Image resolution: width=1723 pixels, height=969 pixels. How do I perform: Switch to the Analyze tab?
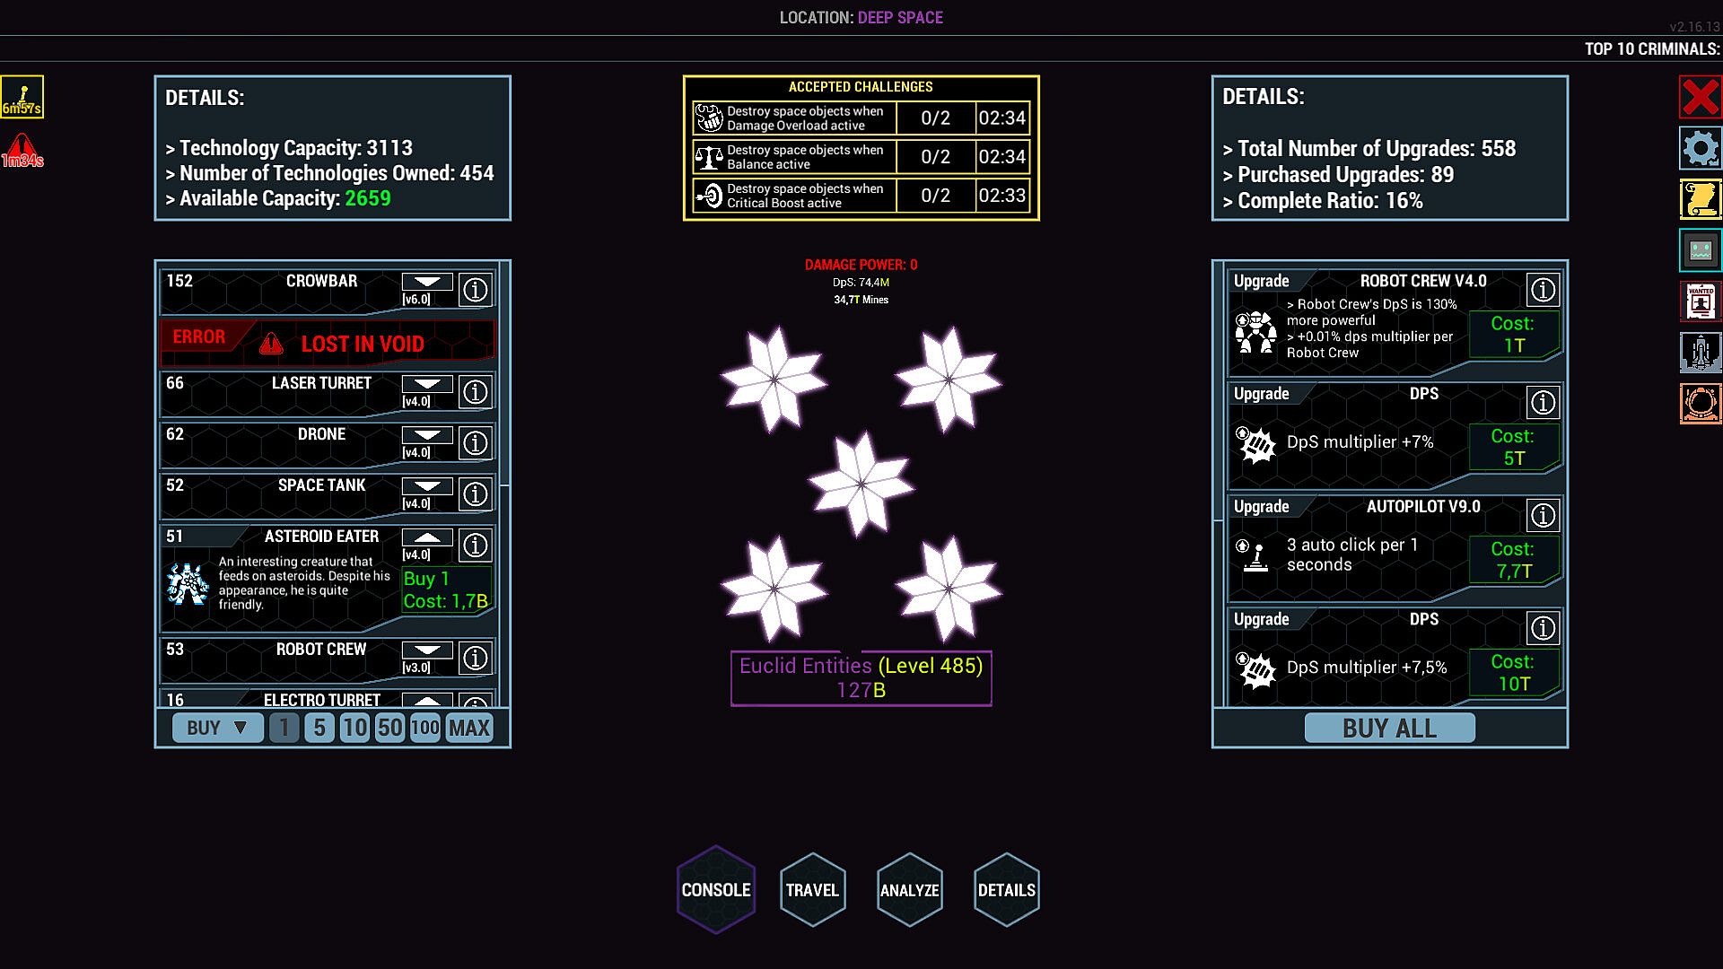(909, 890)
